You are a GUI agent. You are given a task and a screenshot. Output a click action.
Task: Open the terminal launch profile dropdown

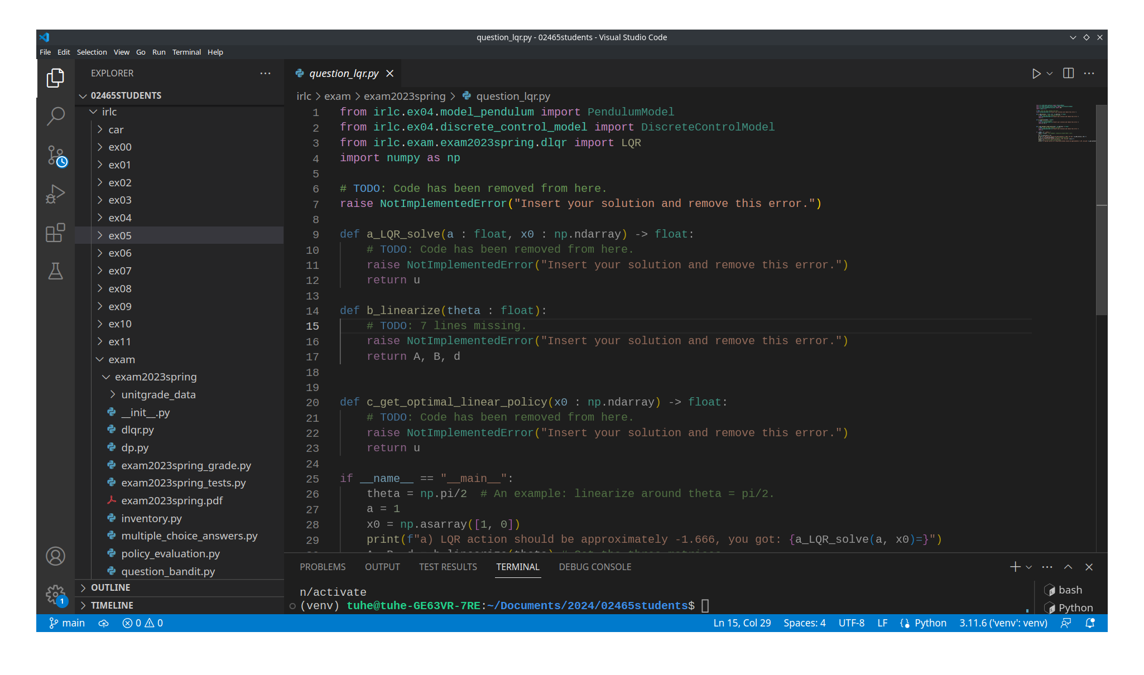pos(1029,567)
